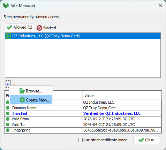Select the QZ Industries, LLC (QZ Tray Demo Cert) row
The width and height of the screenshot is (166, 150).
click(83, 36)
